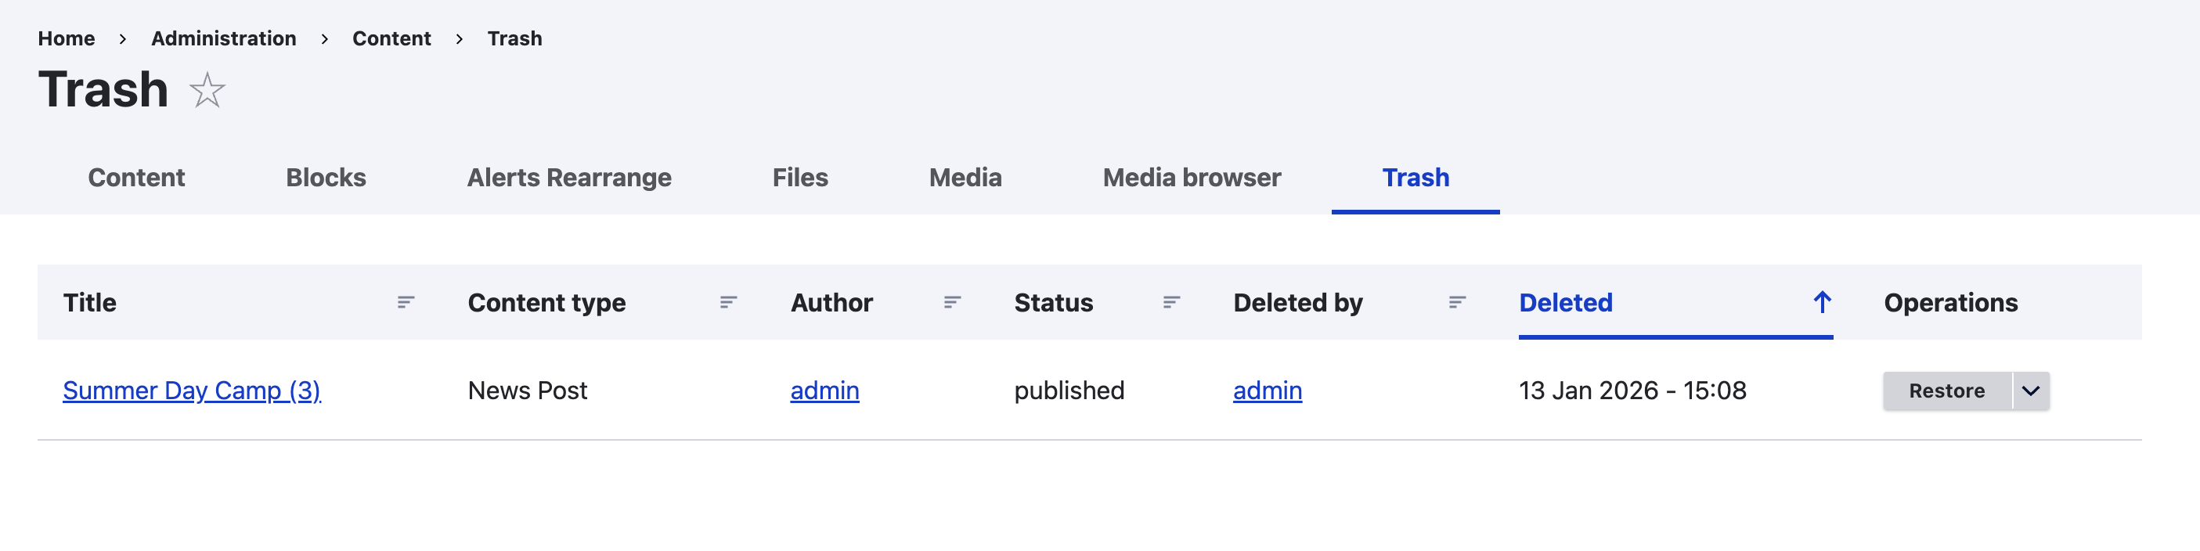This screenshot has height=551, width=2200.
Task: Click the Content type column sort icon
Action: pos(727,302)
